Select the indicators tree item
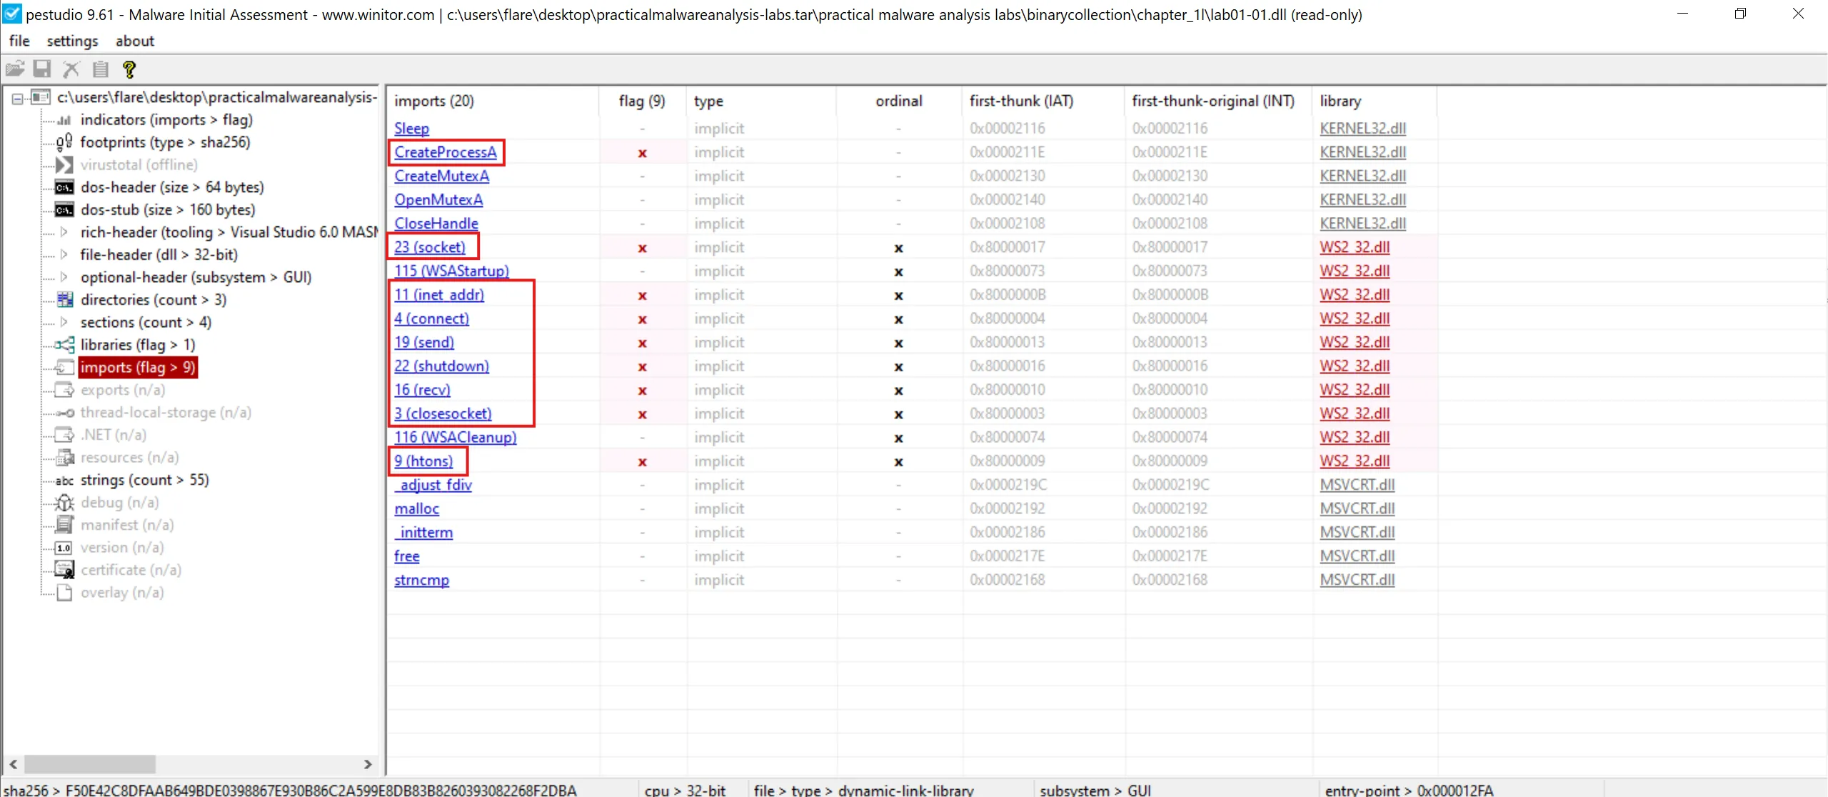 (166, 120)
